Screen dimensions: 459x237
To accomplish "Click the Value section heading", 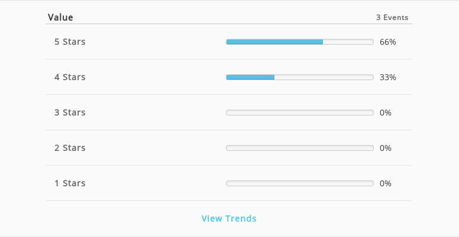I will [x=60, y=17].
